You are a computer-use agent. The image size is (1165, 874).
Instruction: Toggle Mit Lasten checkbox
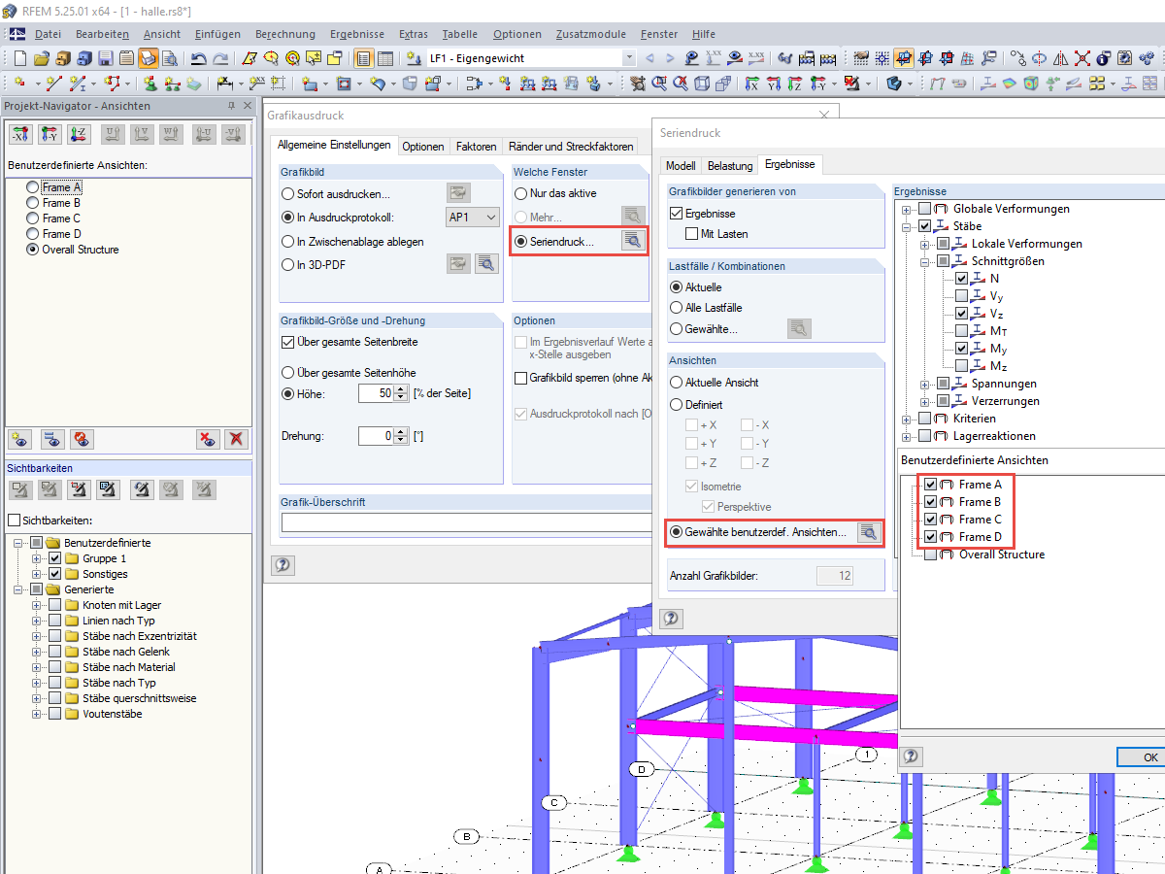pyautogui.click(x=692, y=234)
